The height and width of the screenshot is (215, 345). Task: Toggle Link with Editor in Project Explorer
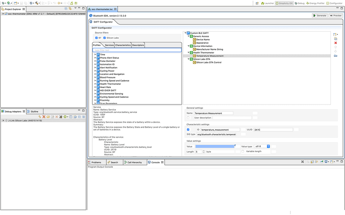point(70,8)
